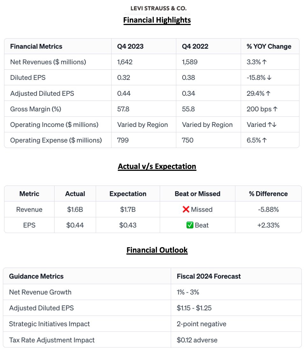Viewport: 304px width, 350px height.
Task: Select the Net Revenues Q4 2023 value 1,642
Action: coord(125,62)
